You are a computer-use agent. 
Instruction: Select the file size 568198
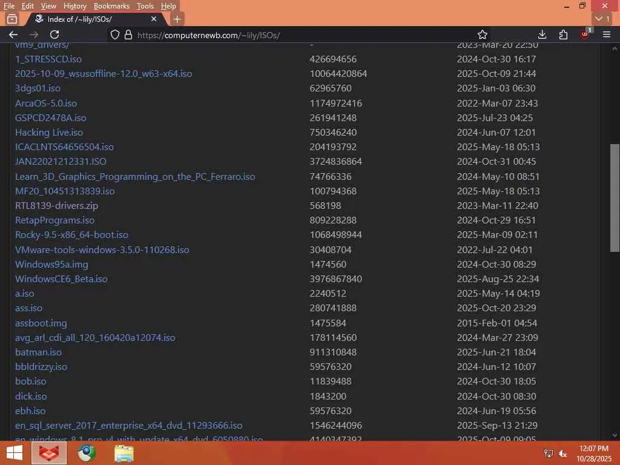pyautogui.click(x=325, y=206)
